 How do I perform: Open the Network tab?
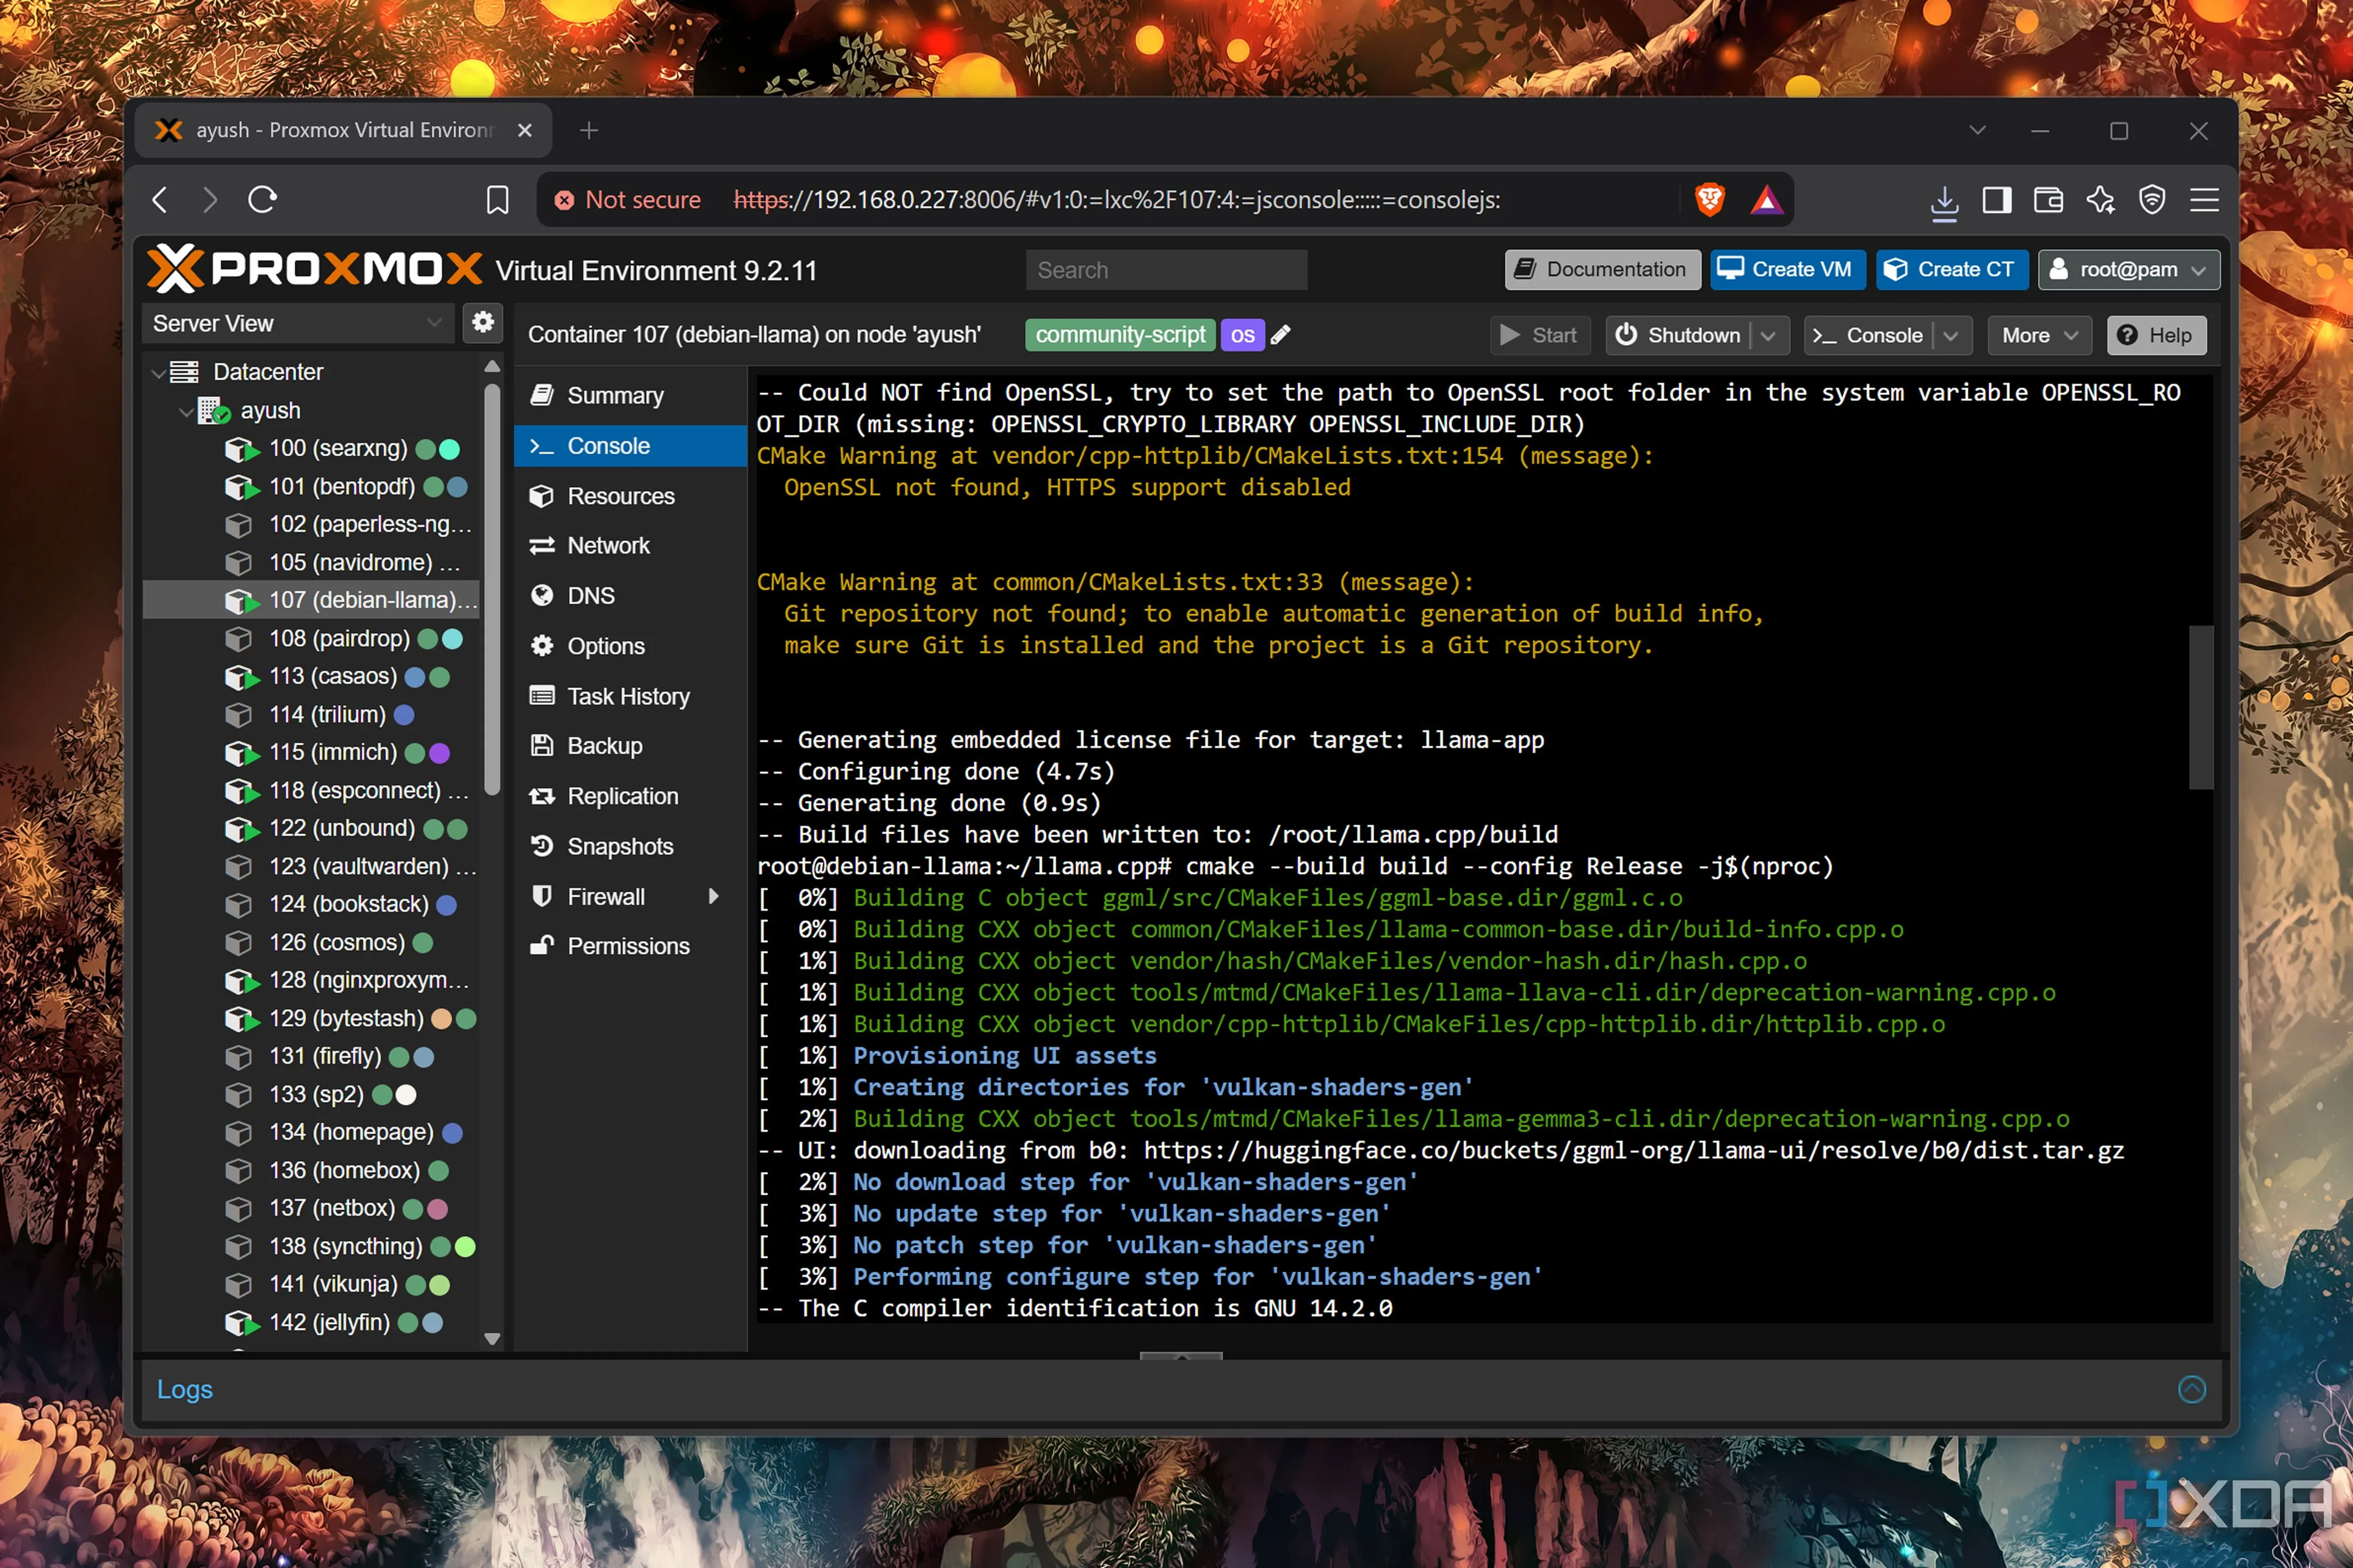click(x=630, y=545)
